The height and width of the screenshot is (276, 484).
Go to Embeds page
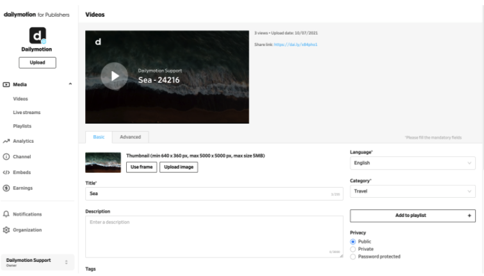tap(22, 172)
